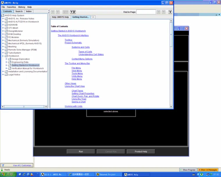Click the find next down arrow
This screenshot has width=221, height=177.
[x=163, y=12]
